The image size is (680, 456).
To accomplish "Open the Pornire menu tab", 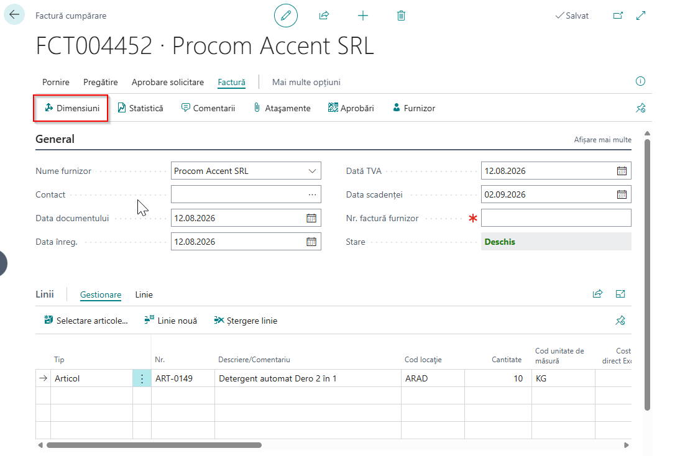I will pos(55,82).
